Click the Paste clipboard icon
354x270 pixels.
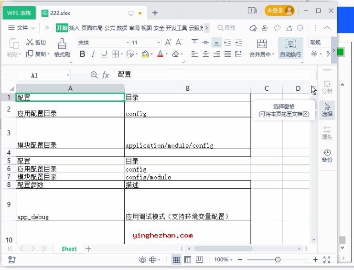(14, 43)
